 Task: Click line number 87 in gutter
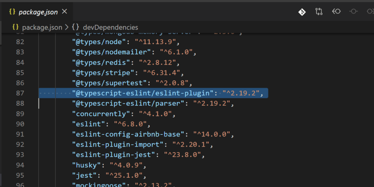click(20, 93)
